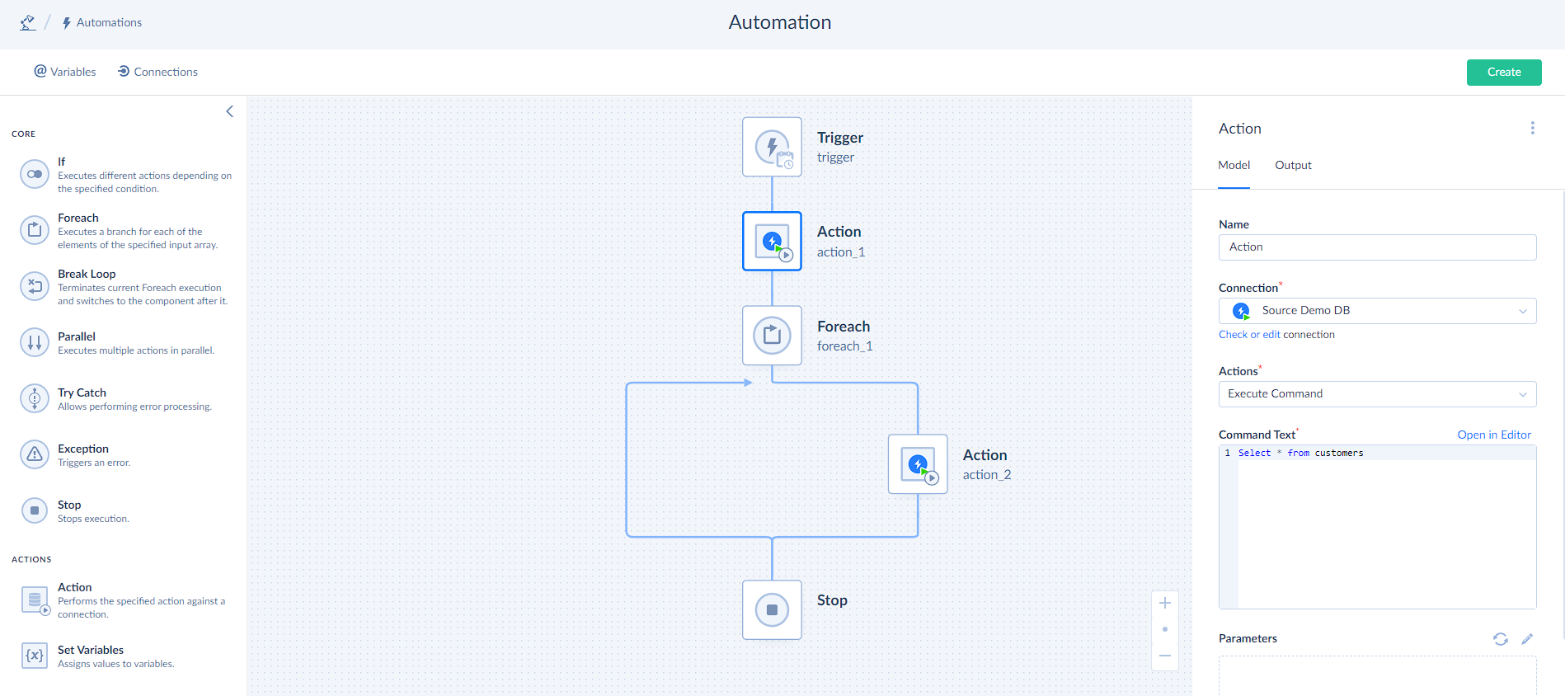This screenshot has height=696, width=1565.
Task: Reset canvas zoom with the dot button
Action: pyautogui.click(x=1165, y=629)
